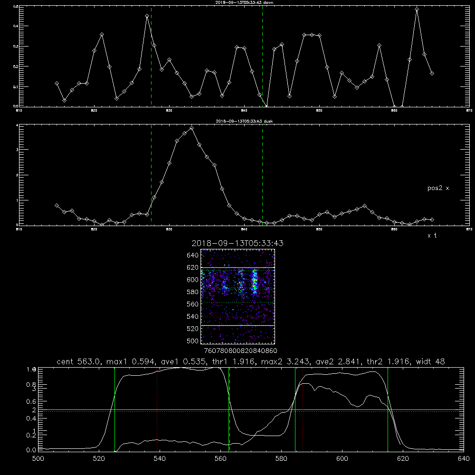This screenshot has width=475, height=475.
Task: Click the peak diamond marker in dusk plot
Action: (191, 128)
